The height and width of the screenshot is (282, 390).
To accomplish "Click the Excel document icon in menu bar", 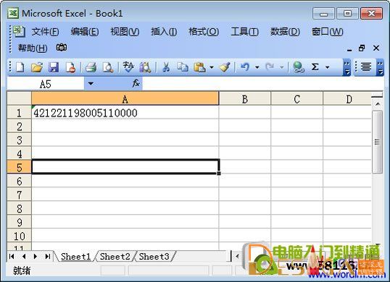I will click(x=19, y=32).
